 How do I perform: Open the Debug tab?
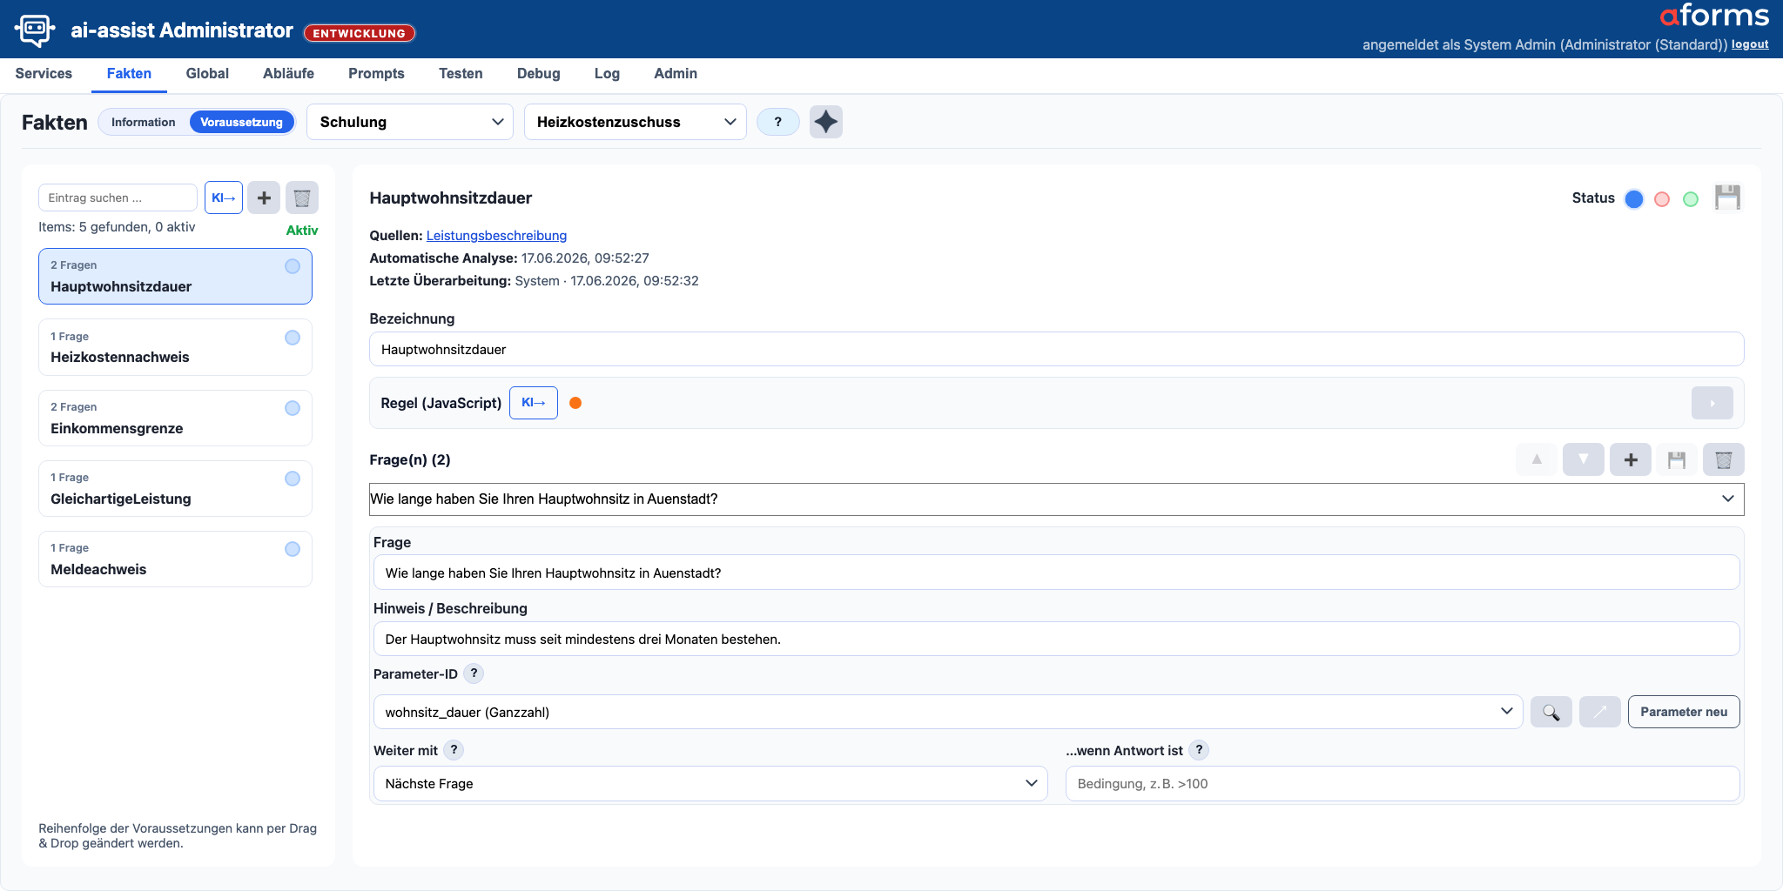(x=539, y=74)
